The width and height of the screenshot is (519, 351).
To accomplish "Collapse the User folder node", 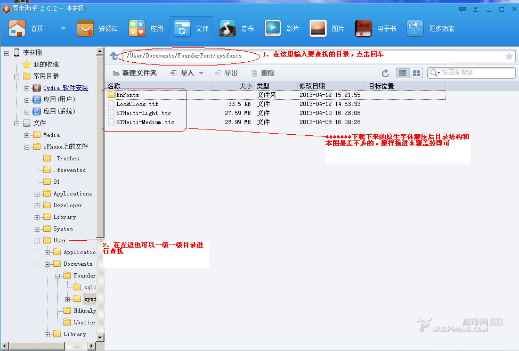I will point(37,241).
